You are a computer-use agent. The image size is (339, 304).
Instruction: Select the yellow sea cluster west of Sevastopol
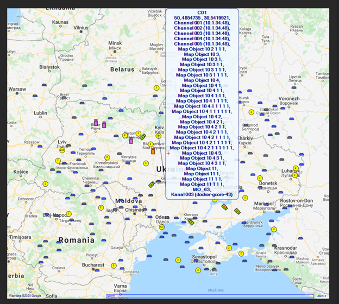coord(178,260)
